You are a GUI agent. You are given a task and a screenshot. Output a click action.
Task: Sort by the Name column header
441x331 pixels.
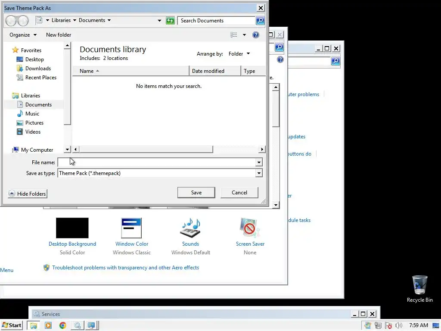click(131, 71)
